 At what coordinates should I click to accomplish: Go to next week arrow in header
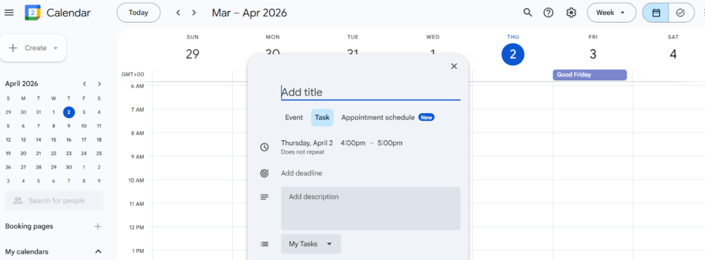click(x=193, y=12)
